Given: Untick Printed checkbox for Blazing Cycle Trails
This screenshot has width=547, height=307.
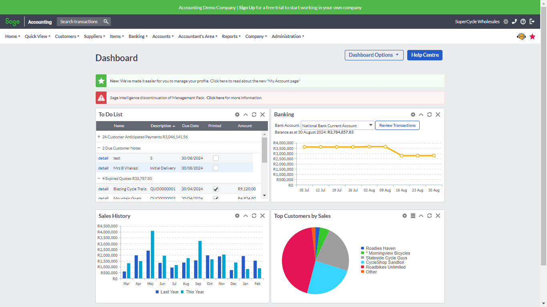Looking at the screenshot, I should pos(216,189).
